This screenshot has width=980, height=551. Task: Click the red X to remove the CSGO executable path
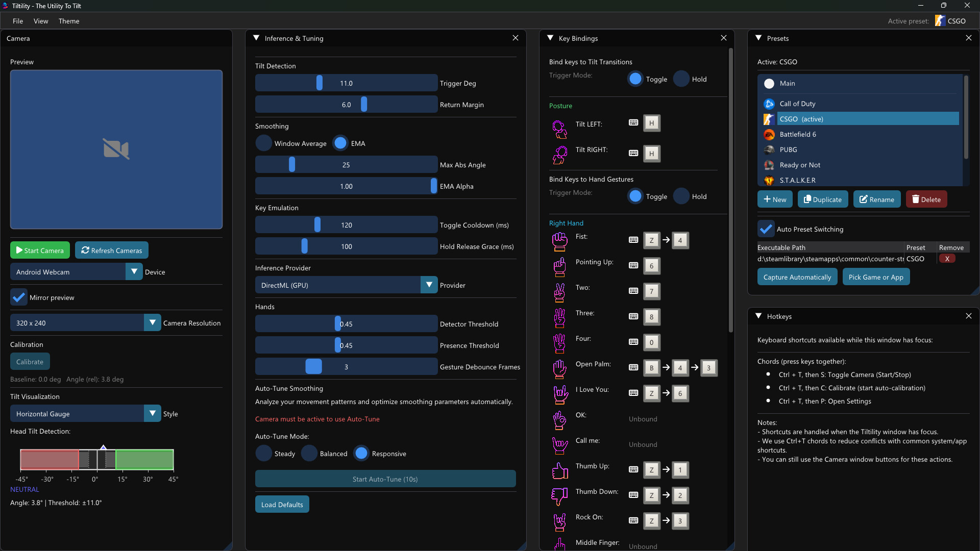947,259
